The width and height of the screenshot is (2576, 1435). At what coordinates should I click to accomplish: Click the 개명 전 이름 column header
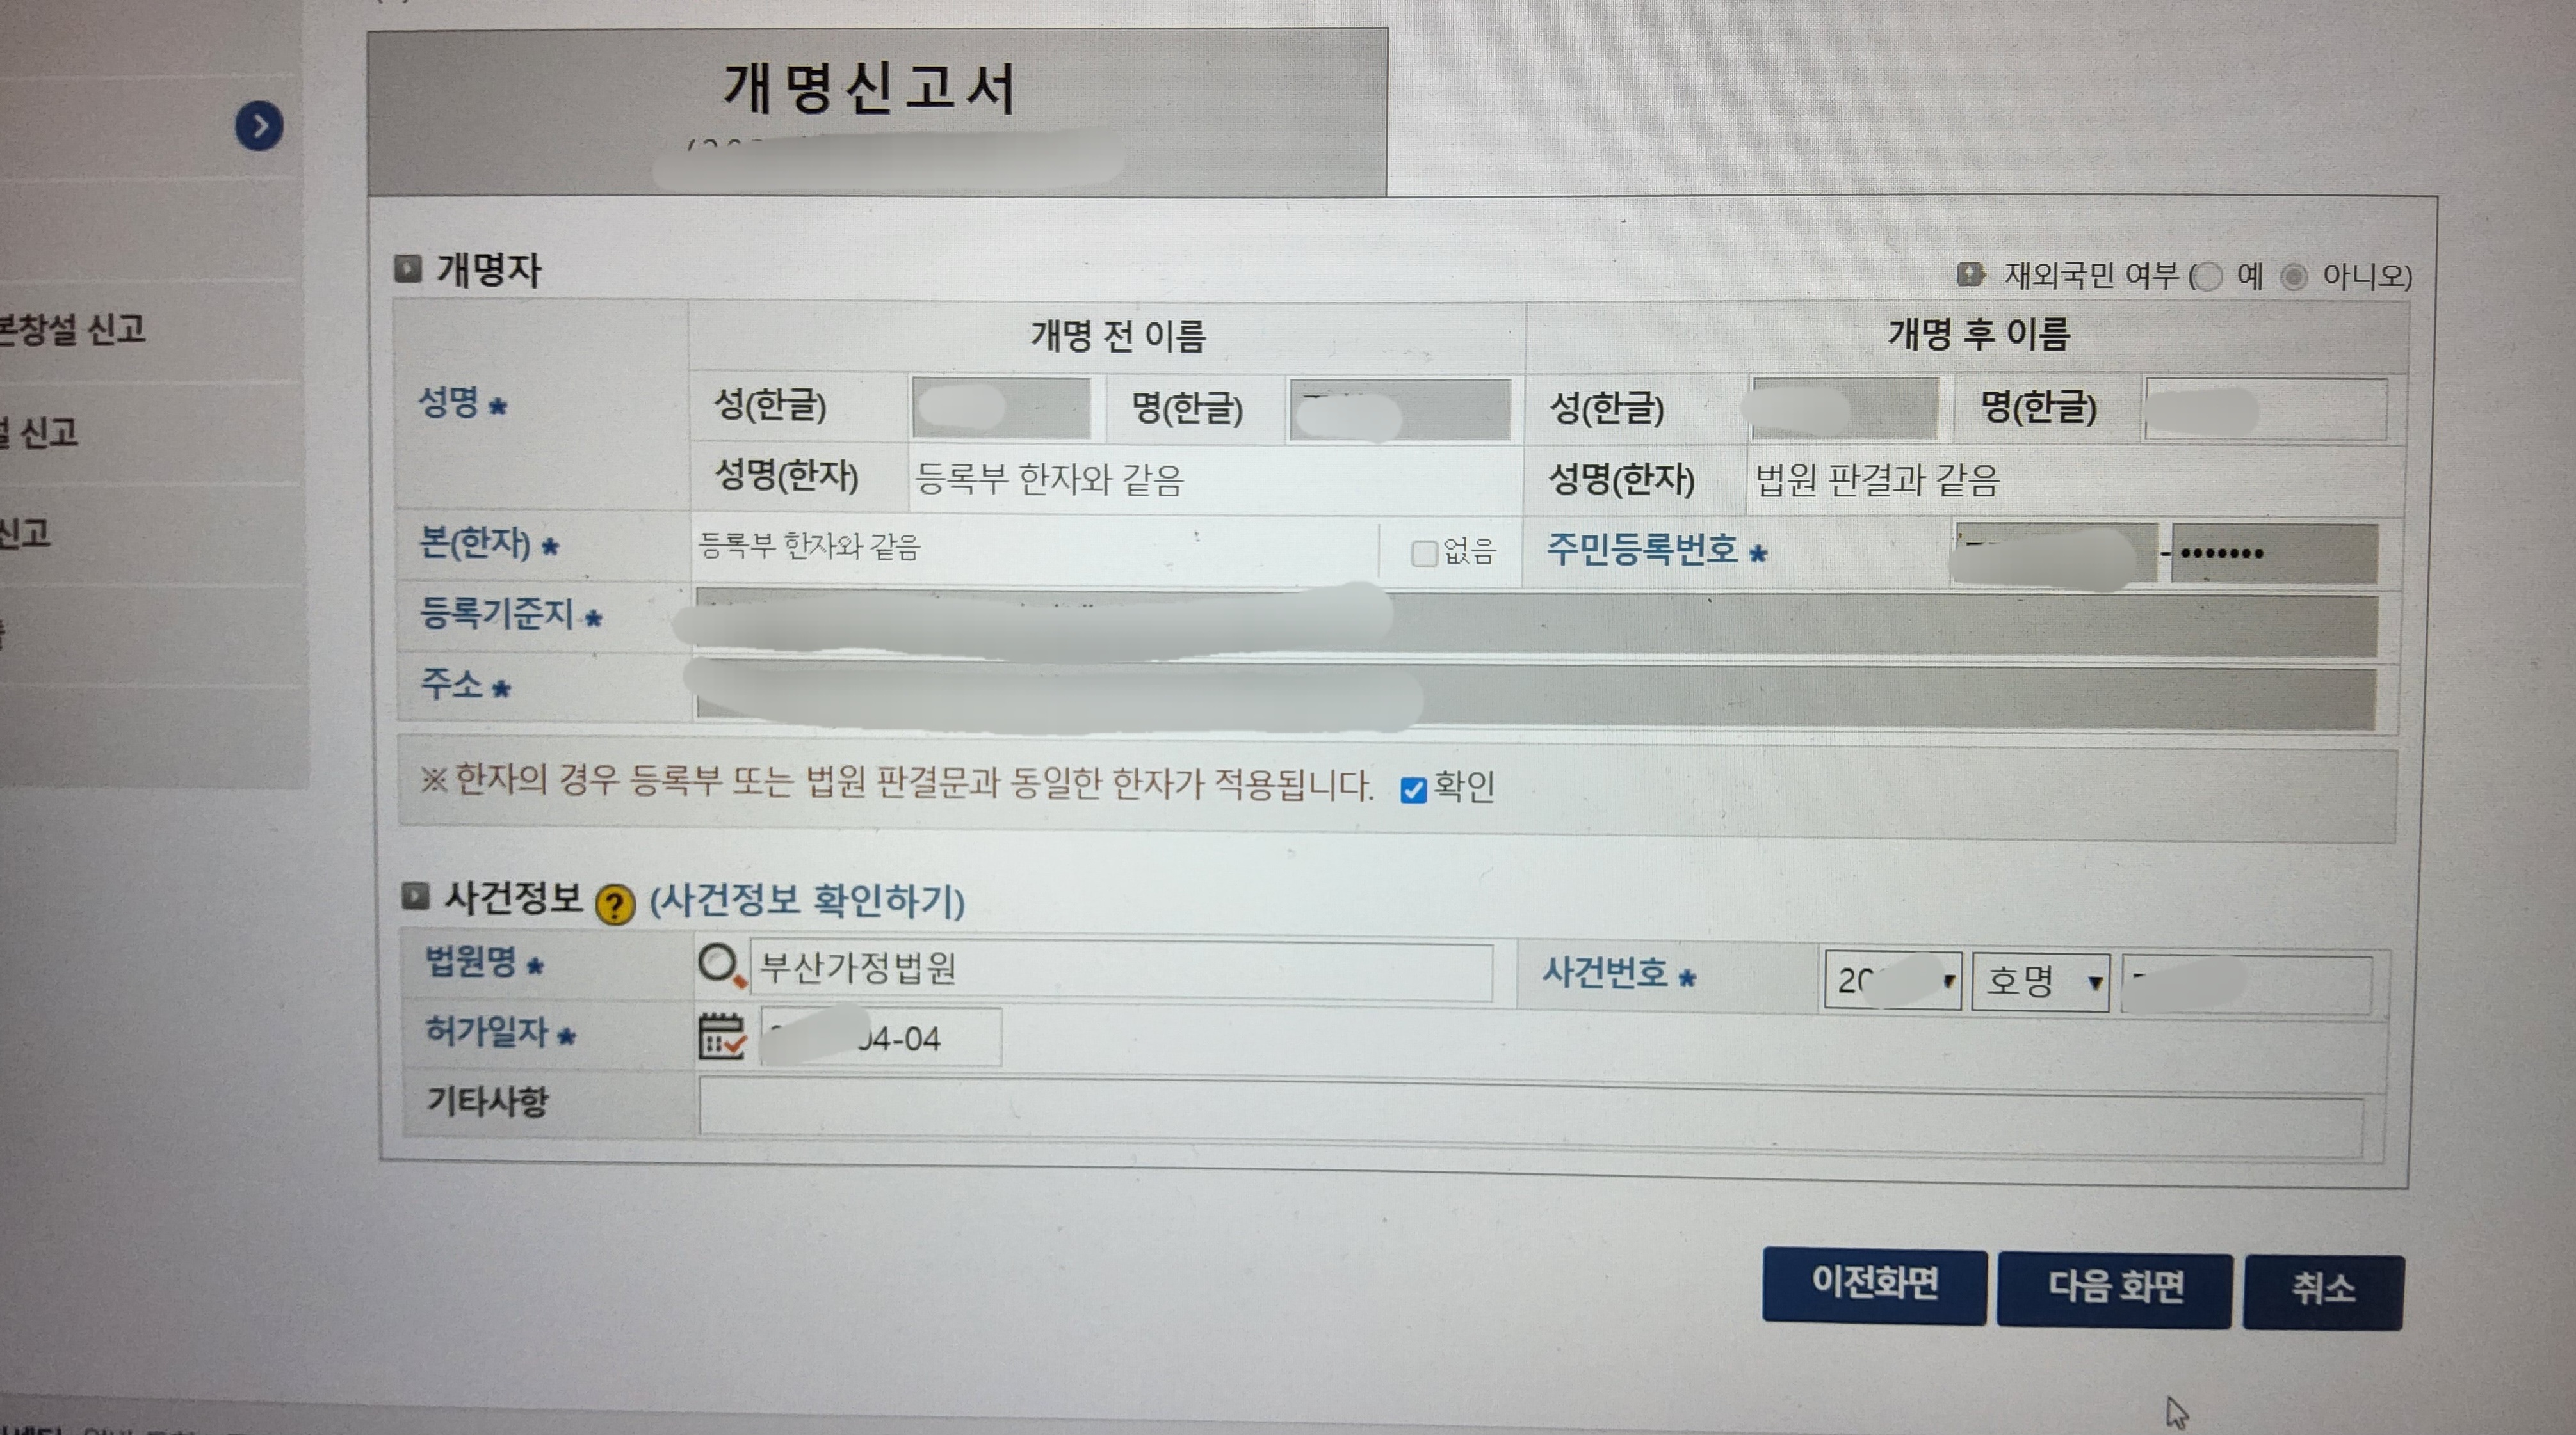[1118, 336]
